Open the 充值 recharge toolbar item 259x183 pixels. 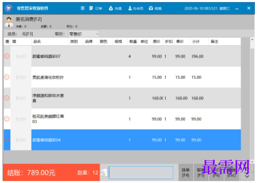tap(115, 8)
